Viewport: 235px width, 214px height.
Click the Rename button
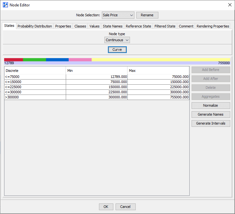[147, 15]
